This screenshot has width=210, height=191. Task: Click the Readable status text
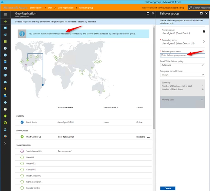click(140, 137)
